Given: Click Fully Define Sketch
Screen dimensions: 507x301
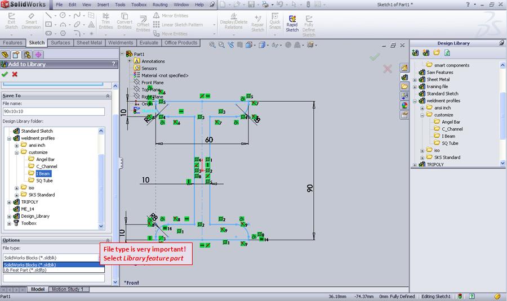Looking at the screenshot, I should pyautogui.click(x=309, y=26).
